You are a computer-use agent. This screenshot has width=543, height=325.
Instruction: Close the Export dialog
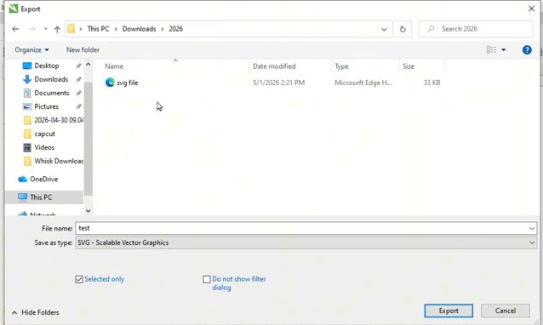[532, 9]
